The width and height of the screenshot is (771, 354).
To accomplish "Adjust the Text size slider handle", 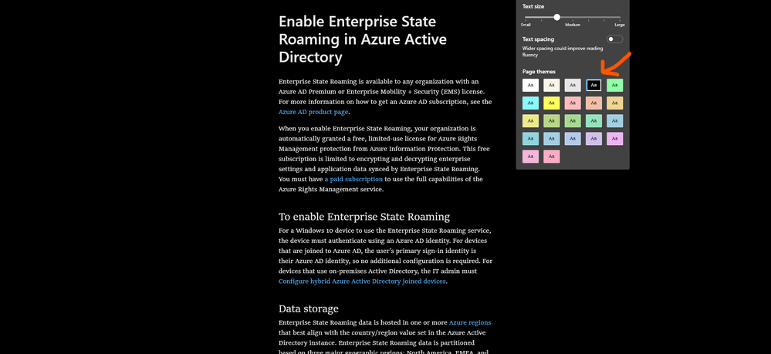I will coord(556,17).
